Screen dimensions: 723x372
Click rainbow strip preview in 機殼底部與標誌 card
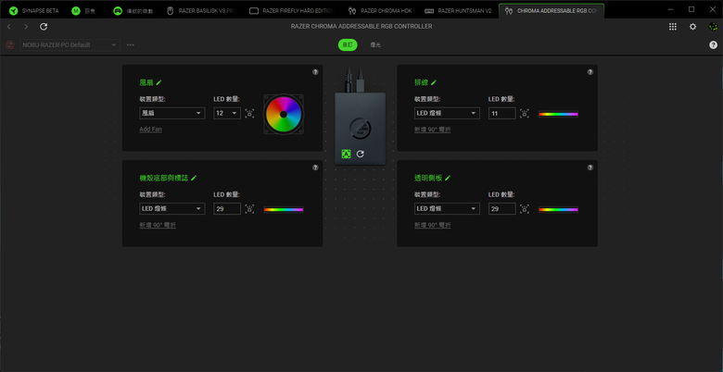pos(284,209)
